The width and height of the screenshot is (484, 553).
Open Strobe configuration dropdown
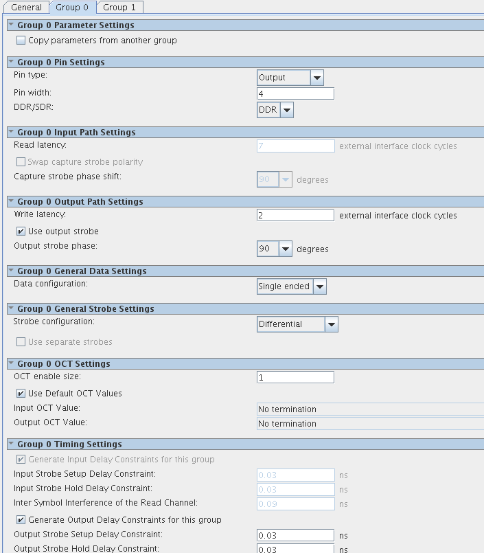[x=331, y=324]
